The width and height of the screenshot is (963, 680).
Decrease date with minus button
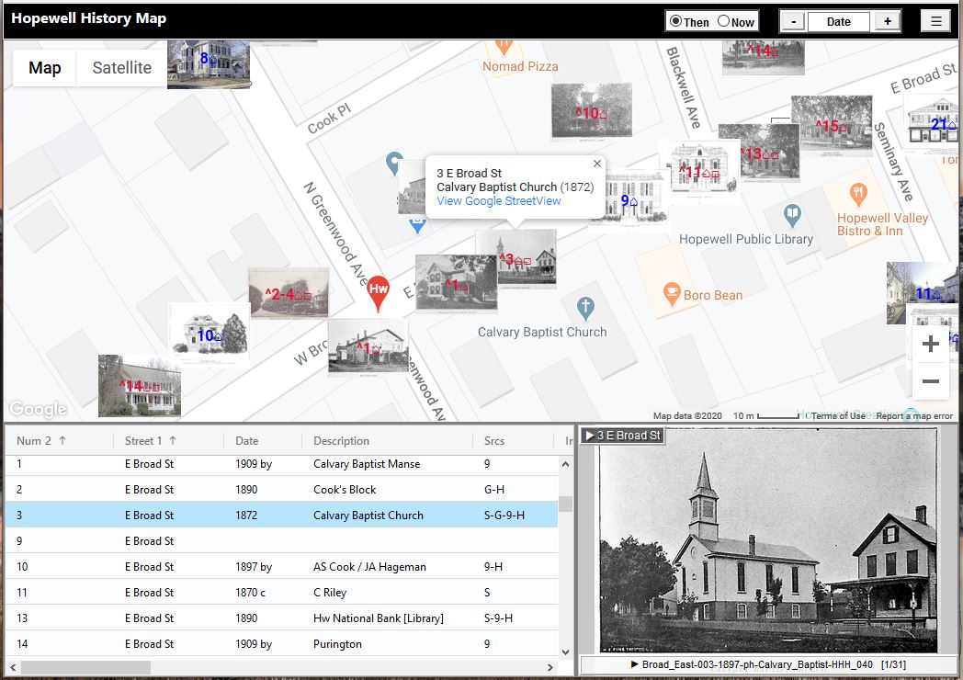point(793,22)
